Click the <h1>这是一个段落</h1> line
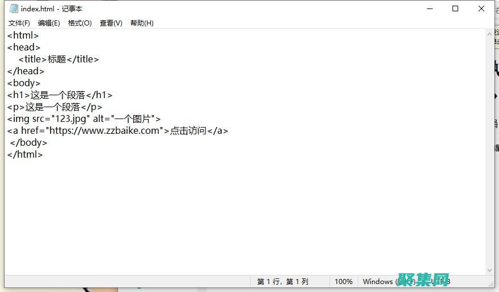This screenshot has width=499, height=292. pos(60,95)
